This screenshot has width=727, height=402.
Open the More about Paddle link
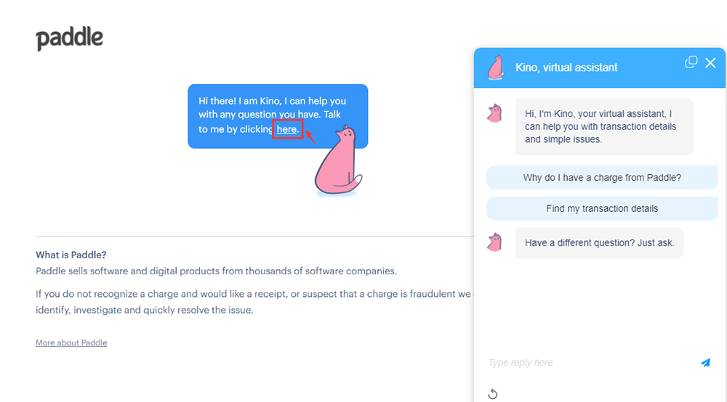pos(71,342)
